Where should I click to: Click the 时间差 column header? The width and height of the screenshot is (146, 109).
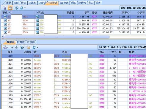(28, 52)
